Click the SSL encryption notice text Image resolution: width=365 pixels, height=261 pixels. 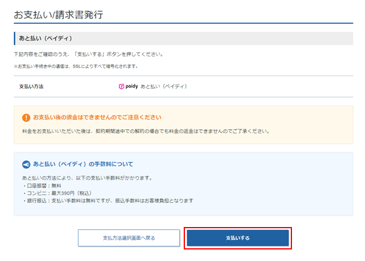76,66
